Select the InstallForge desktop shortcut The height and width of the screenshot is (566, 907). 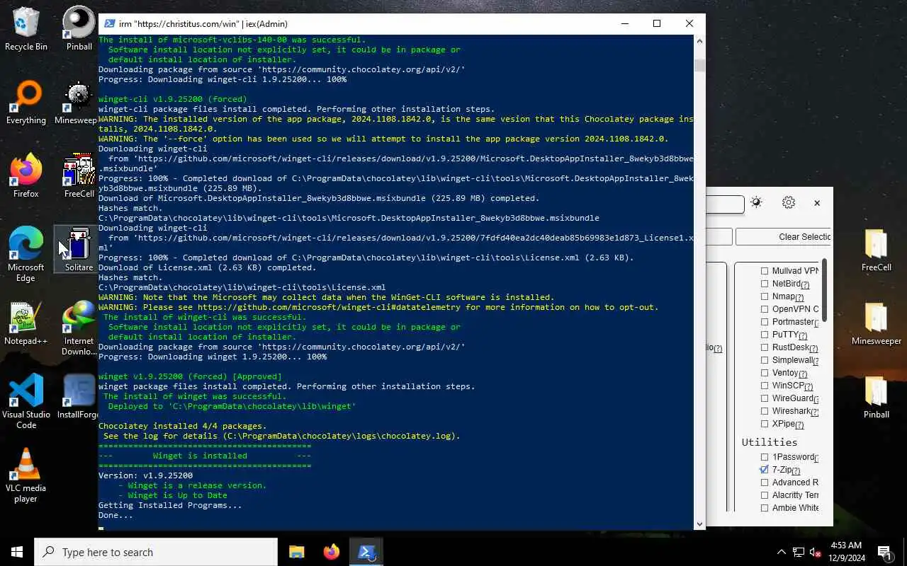coord(79,397)
